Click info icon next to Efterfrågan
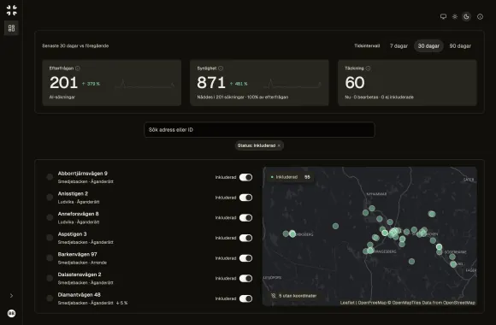This screenshot has width=496, height=325. click(78, 68)
